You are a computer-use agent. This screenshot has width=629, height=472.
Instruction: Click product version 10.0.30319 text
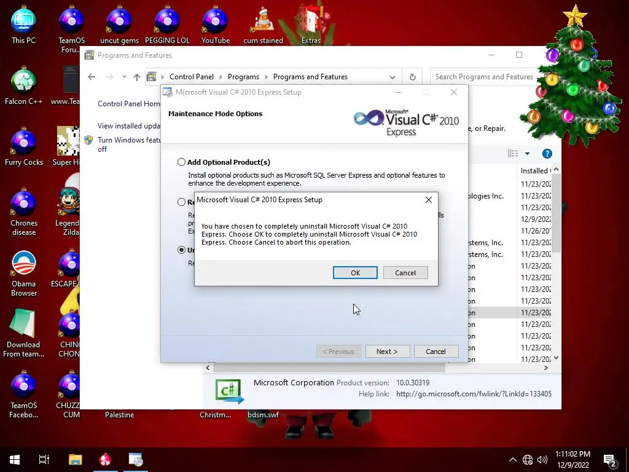tap(413, 382)
